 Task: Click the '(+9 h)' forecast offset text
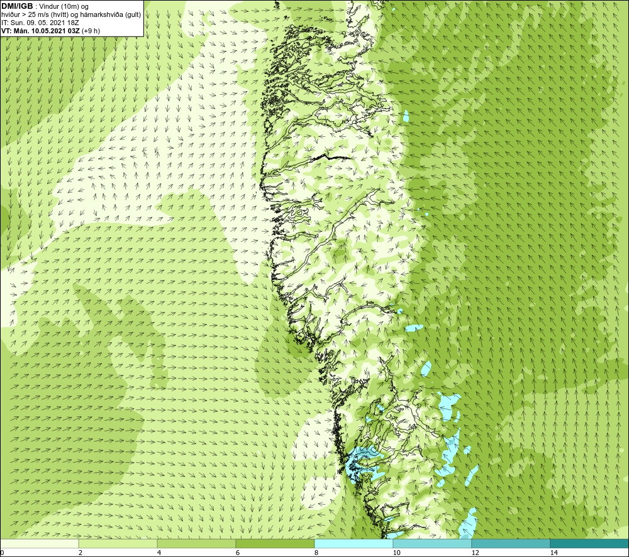pyautogui.click(x=91, y=30)
